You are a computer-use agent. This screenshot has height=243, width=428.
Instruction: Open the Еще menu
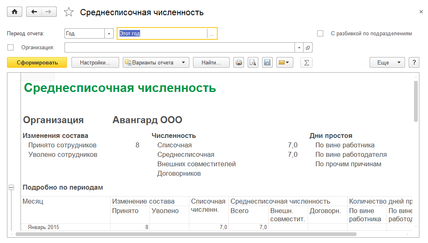point(387,62)
